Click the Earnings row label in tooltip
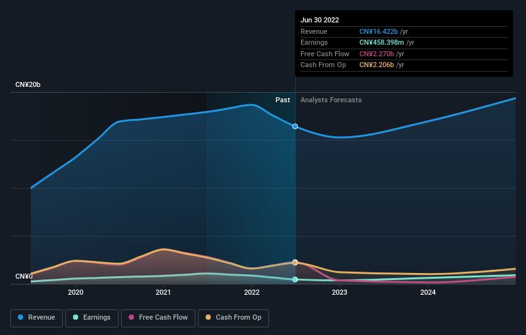This screenshot has height=335, width=526. 314,42
